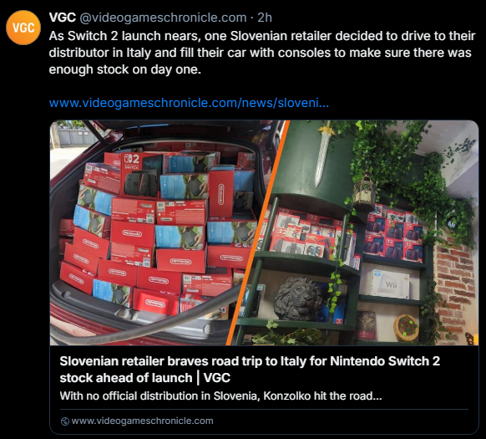Open www.videogameschronicle.com card footer domain
The height and width of the screenshot is (439, 486).
click(x=142, y=421)
